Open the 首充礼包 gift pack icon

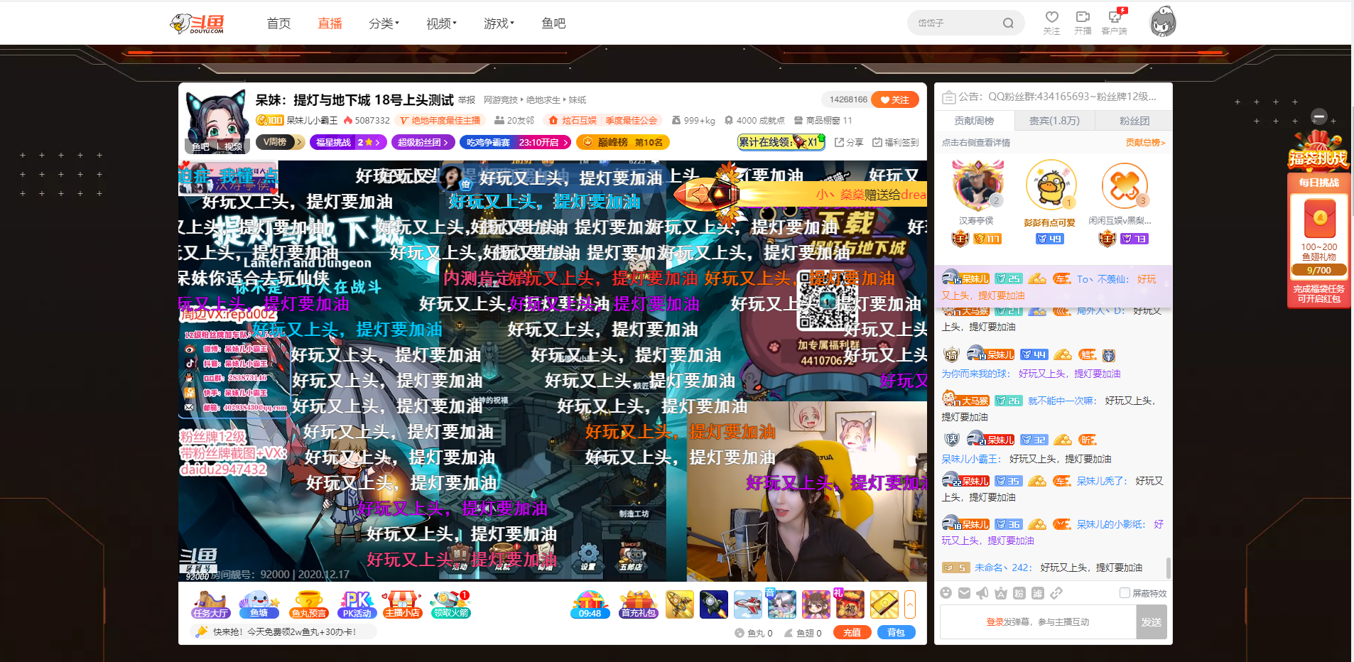pos(639,604)
